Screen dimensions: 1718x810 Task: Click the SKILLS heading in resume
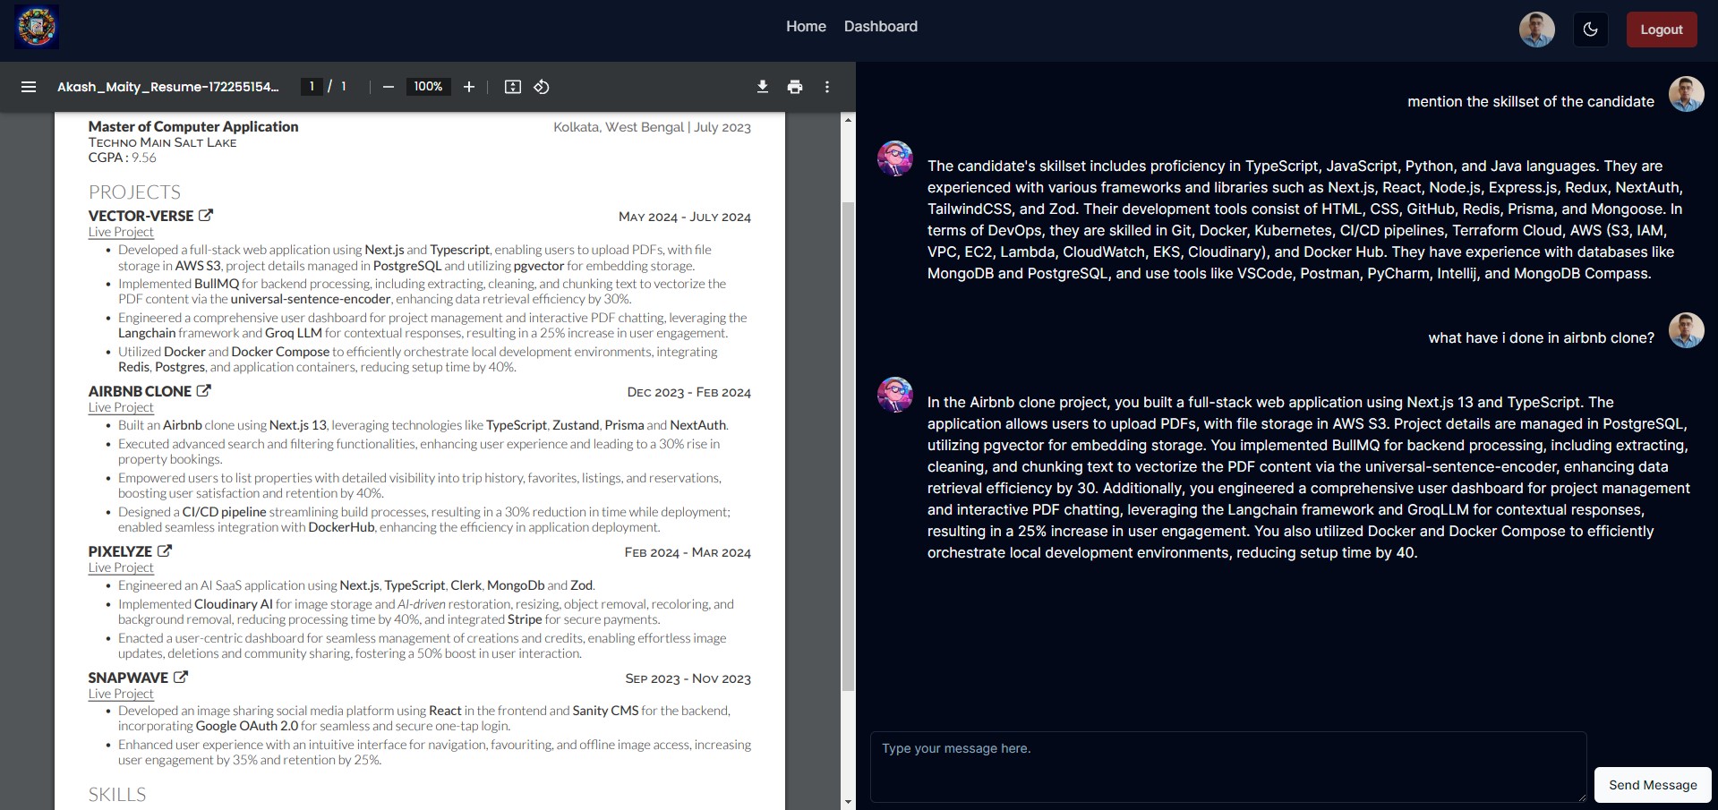point(117,795)
